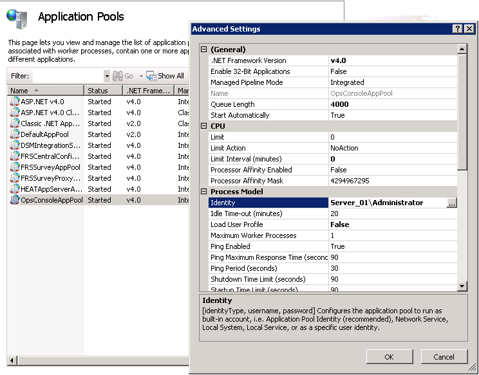Click the Show All icon
Screen dimensions: 479x375
(x=151, y=76)
